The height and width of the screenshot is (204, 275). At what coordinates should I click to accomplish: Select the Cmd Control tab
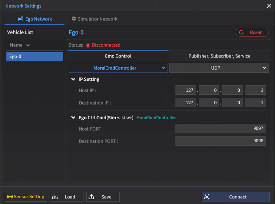pyautogui.click(x=118, y=56)
